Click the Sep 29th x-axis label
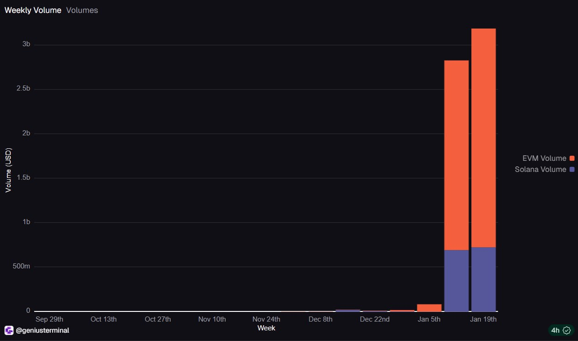578x341 pixels. point(49,319)
